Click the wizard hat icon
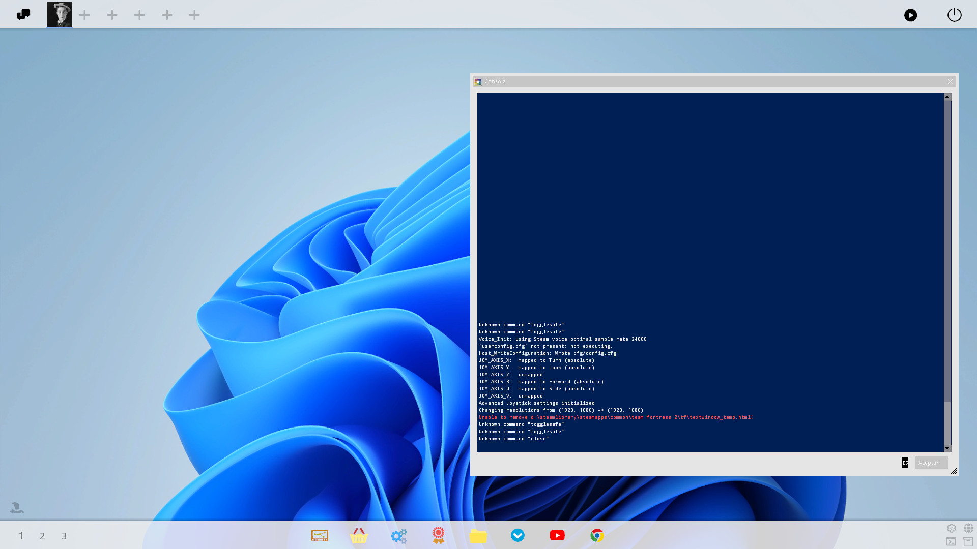 17,507
